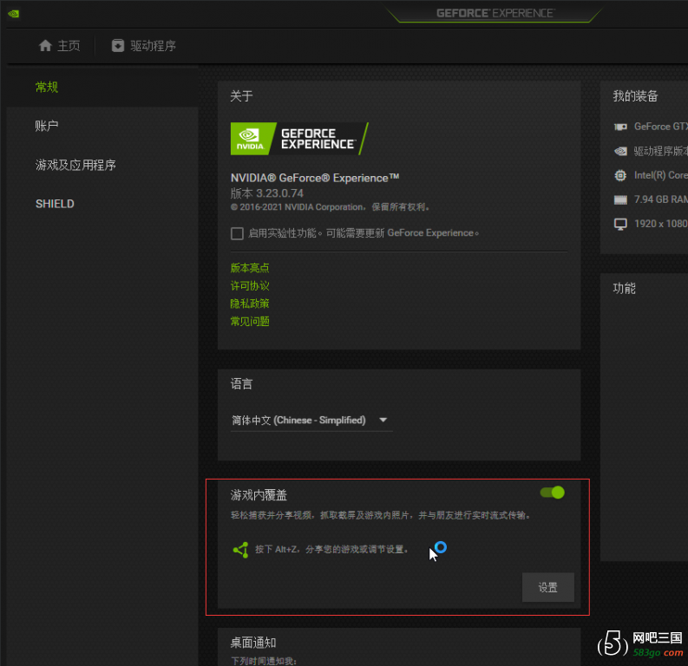
Task: Click the 我的装备 panel heading
Action: (635, 96)
